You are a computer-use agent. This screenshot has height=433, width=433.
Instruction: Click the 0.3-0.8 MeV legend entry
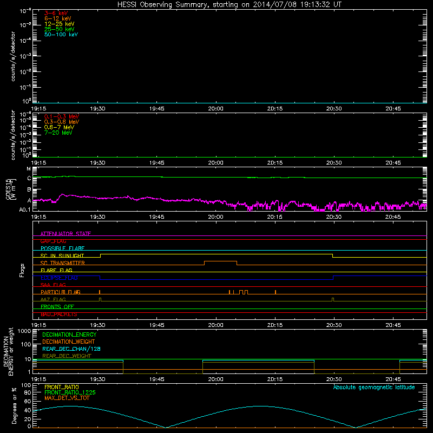pyautogui.click(x=62, y=122)
